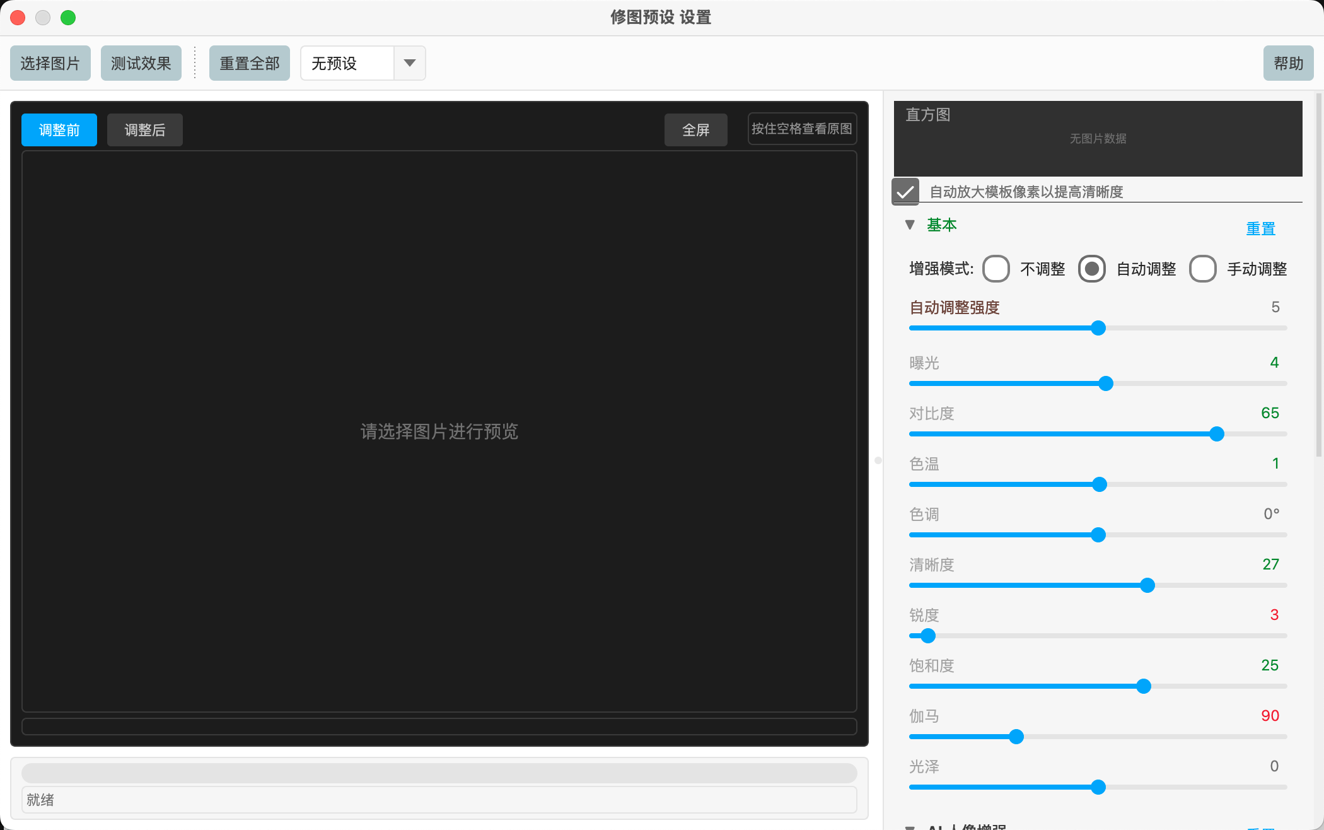1324x830 pixels.
Task: Switch to the 调整后 preview tab
Action: [144, 129]
